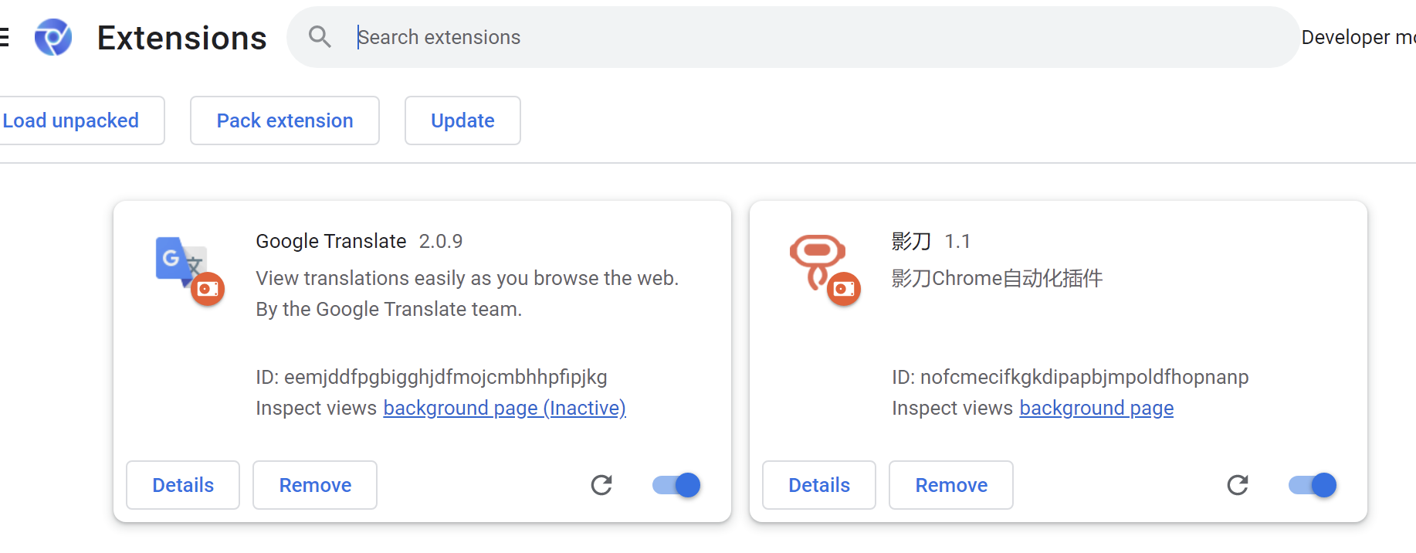This screenshot has width=1416, height=553.
Task: Click the Chrome Extensions logo icon
Action: 53,37
